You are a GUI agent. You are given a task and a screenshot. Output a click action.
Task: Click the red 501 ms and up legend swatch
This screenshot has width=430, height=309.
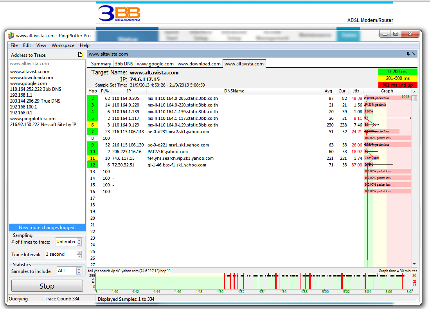[x=398, y=85]
